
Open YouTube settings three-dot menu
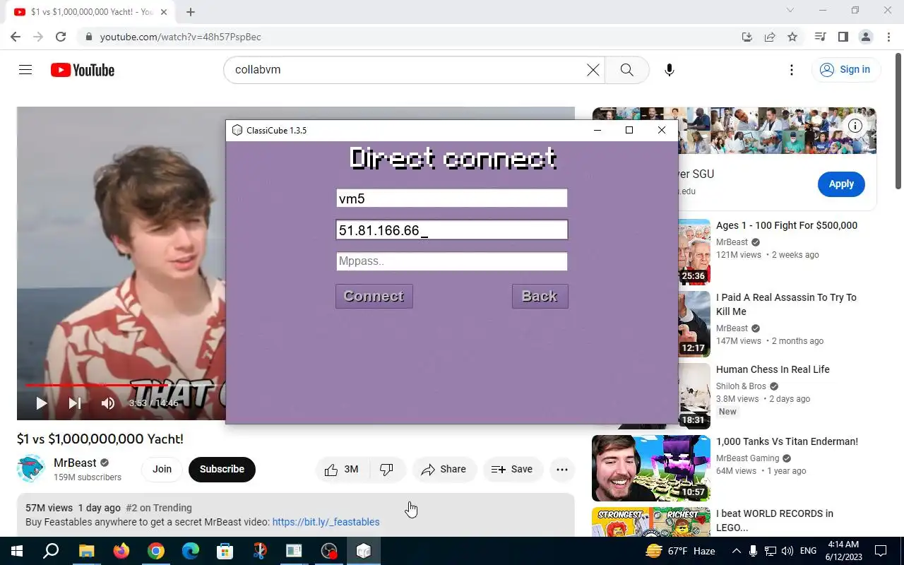tap(792, 70)
